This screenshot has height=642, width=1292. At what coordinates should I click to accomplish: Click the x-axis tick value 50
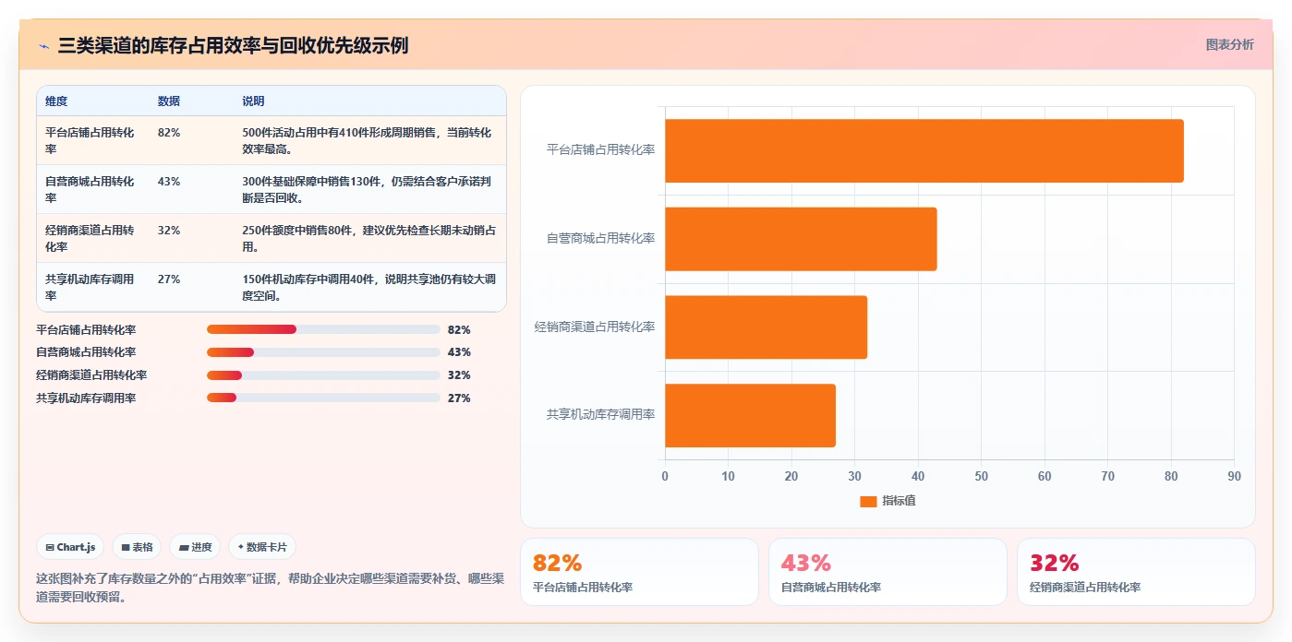click(x=981, y=476)
